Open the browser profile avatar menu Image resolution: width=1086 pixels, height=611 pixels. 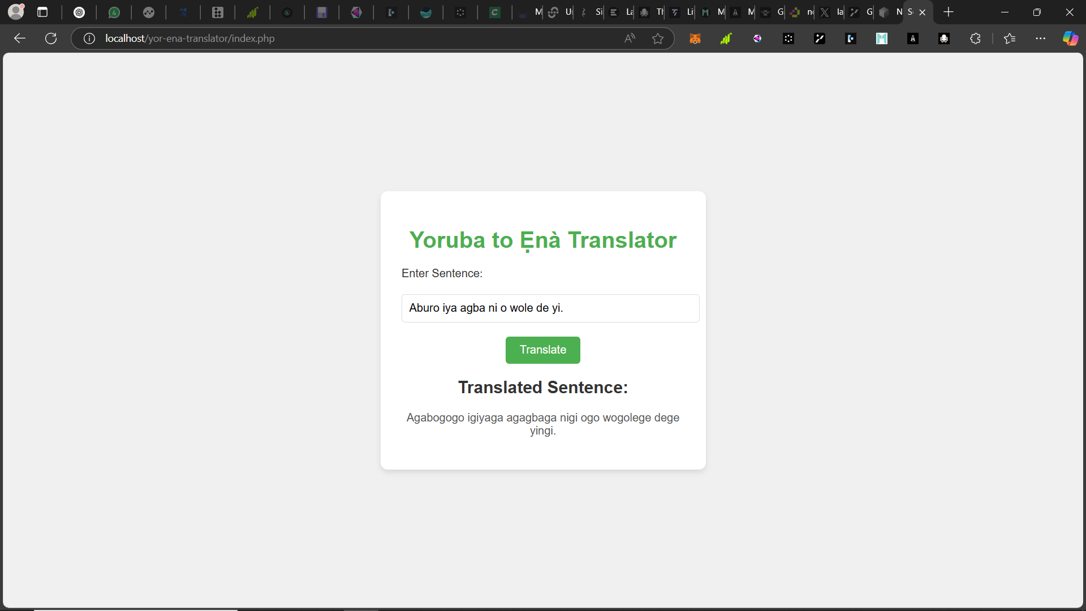(16, 12)
